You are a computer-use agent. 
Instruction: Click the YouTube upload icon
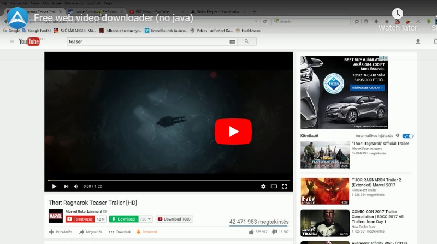click(x=418, y=41)
